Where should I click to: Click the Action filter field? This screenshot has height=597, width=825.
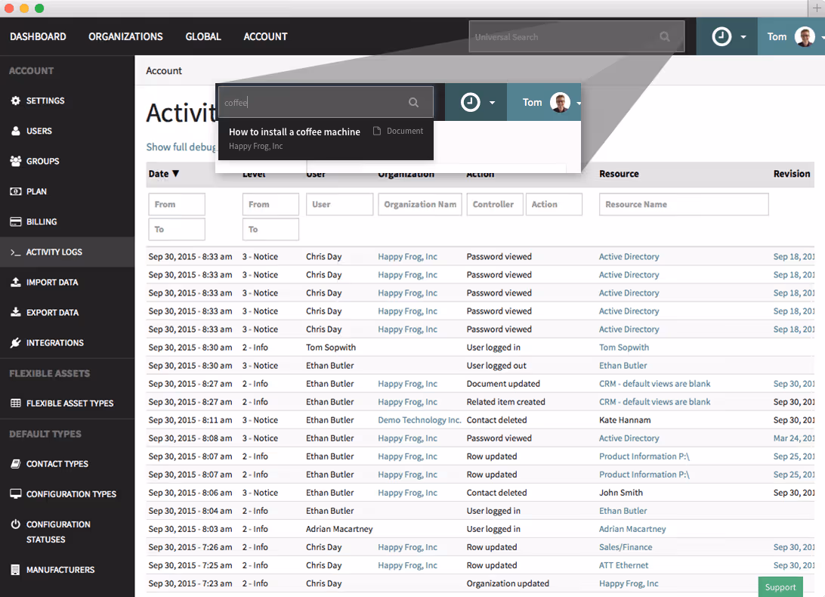pos(554,204)
